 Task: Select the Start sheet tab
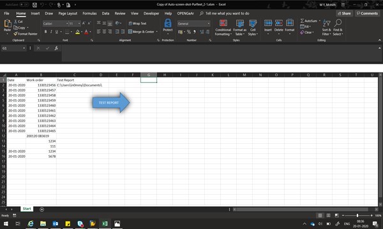27,209
